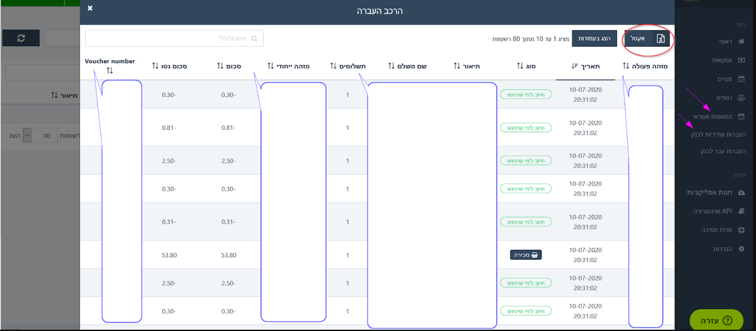Open כספים finances in sidebar
Image resolution: width=756 pixels, height=331 pixels.
pos(730,98)
